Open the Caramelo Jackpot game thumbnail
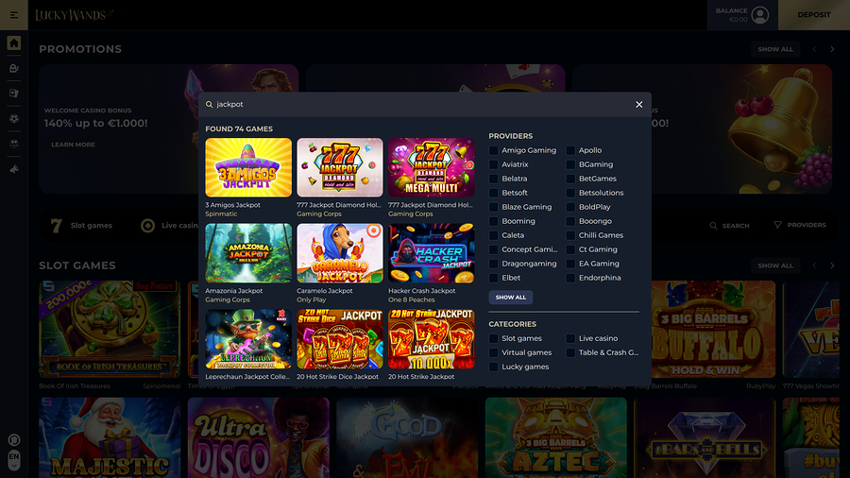This screenshot has width=850, height=478. [x=340, y=253]
